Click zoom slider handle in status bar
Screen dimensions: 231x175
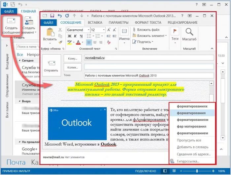click(197, 171)
